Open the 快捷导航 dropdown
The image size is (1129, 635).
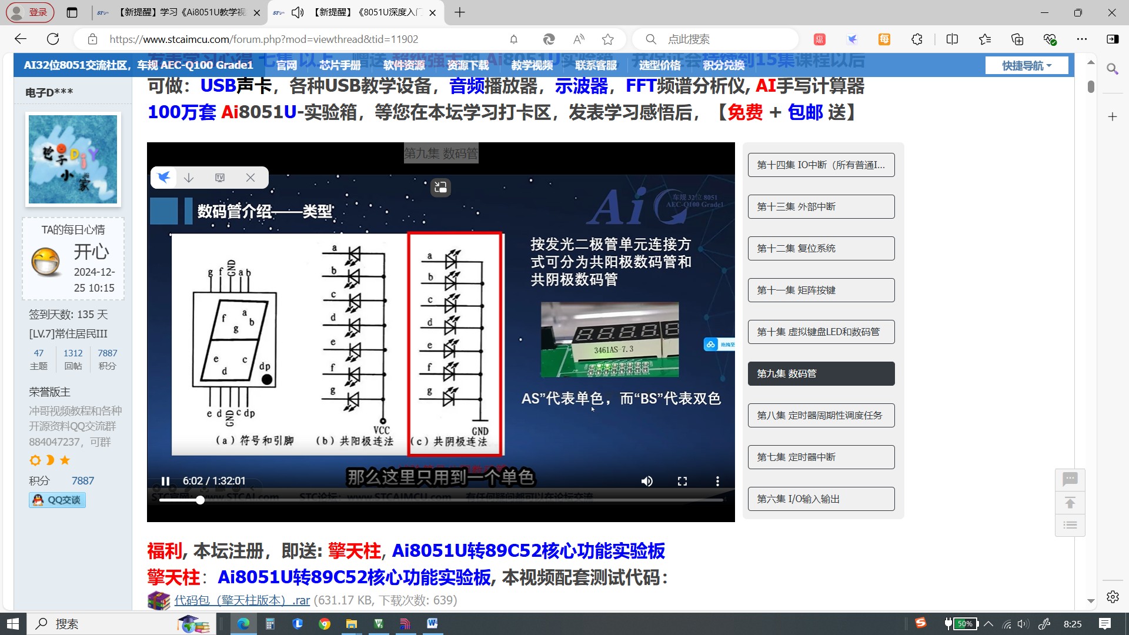1027,65
